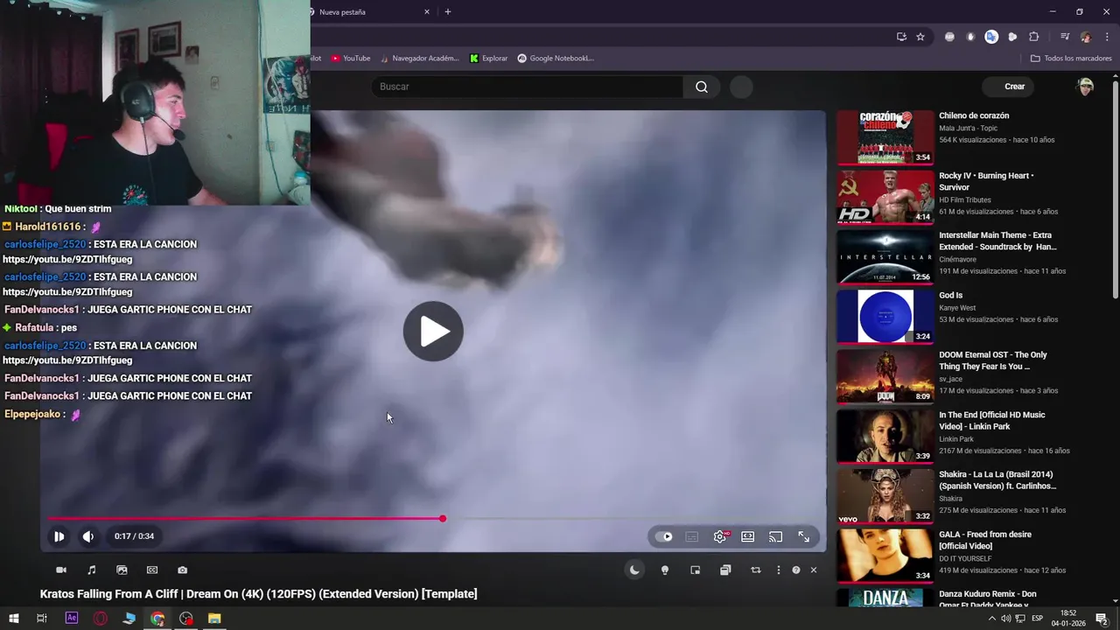This screenshot has width=1120, height=630.
Task: Enter fullscreen mode on the player
Action: (x=803, y=536)
